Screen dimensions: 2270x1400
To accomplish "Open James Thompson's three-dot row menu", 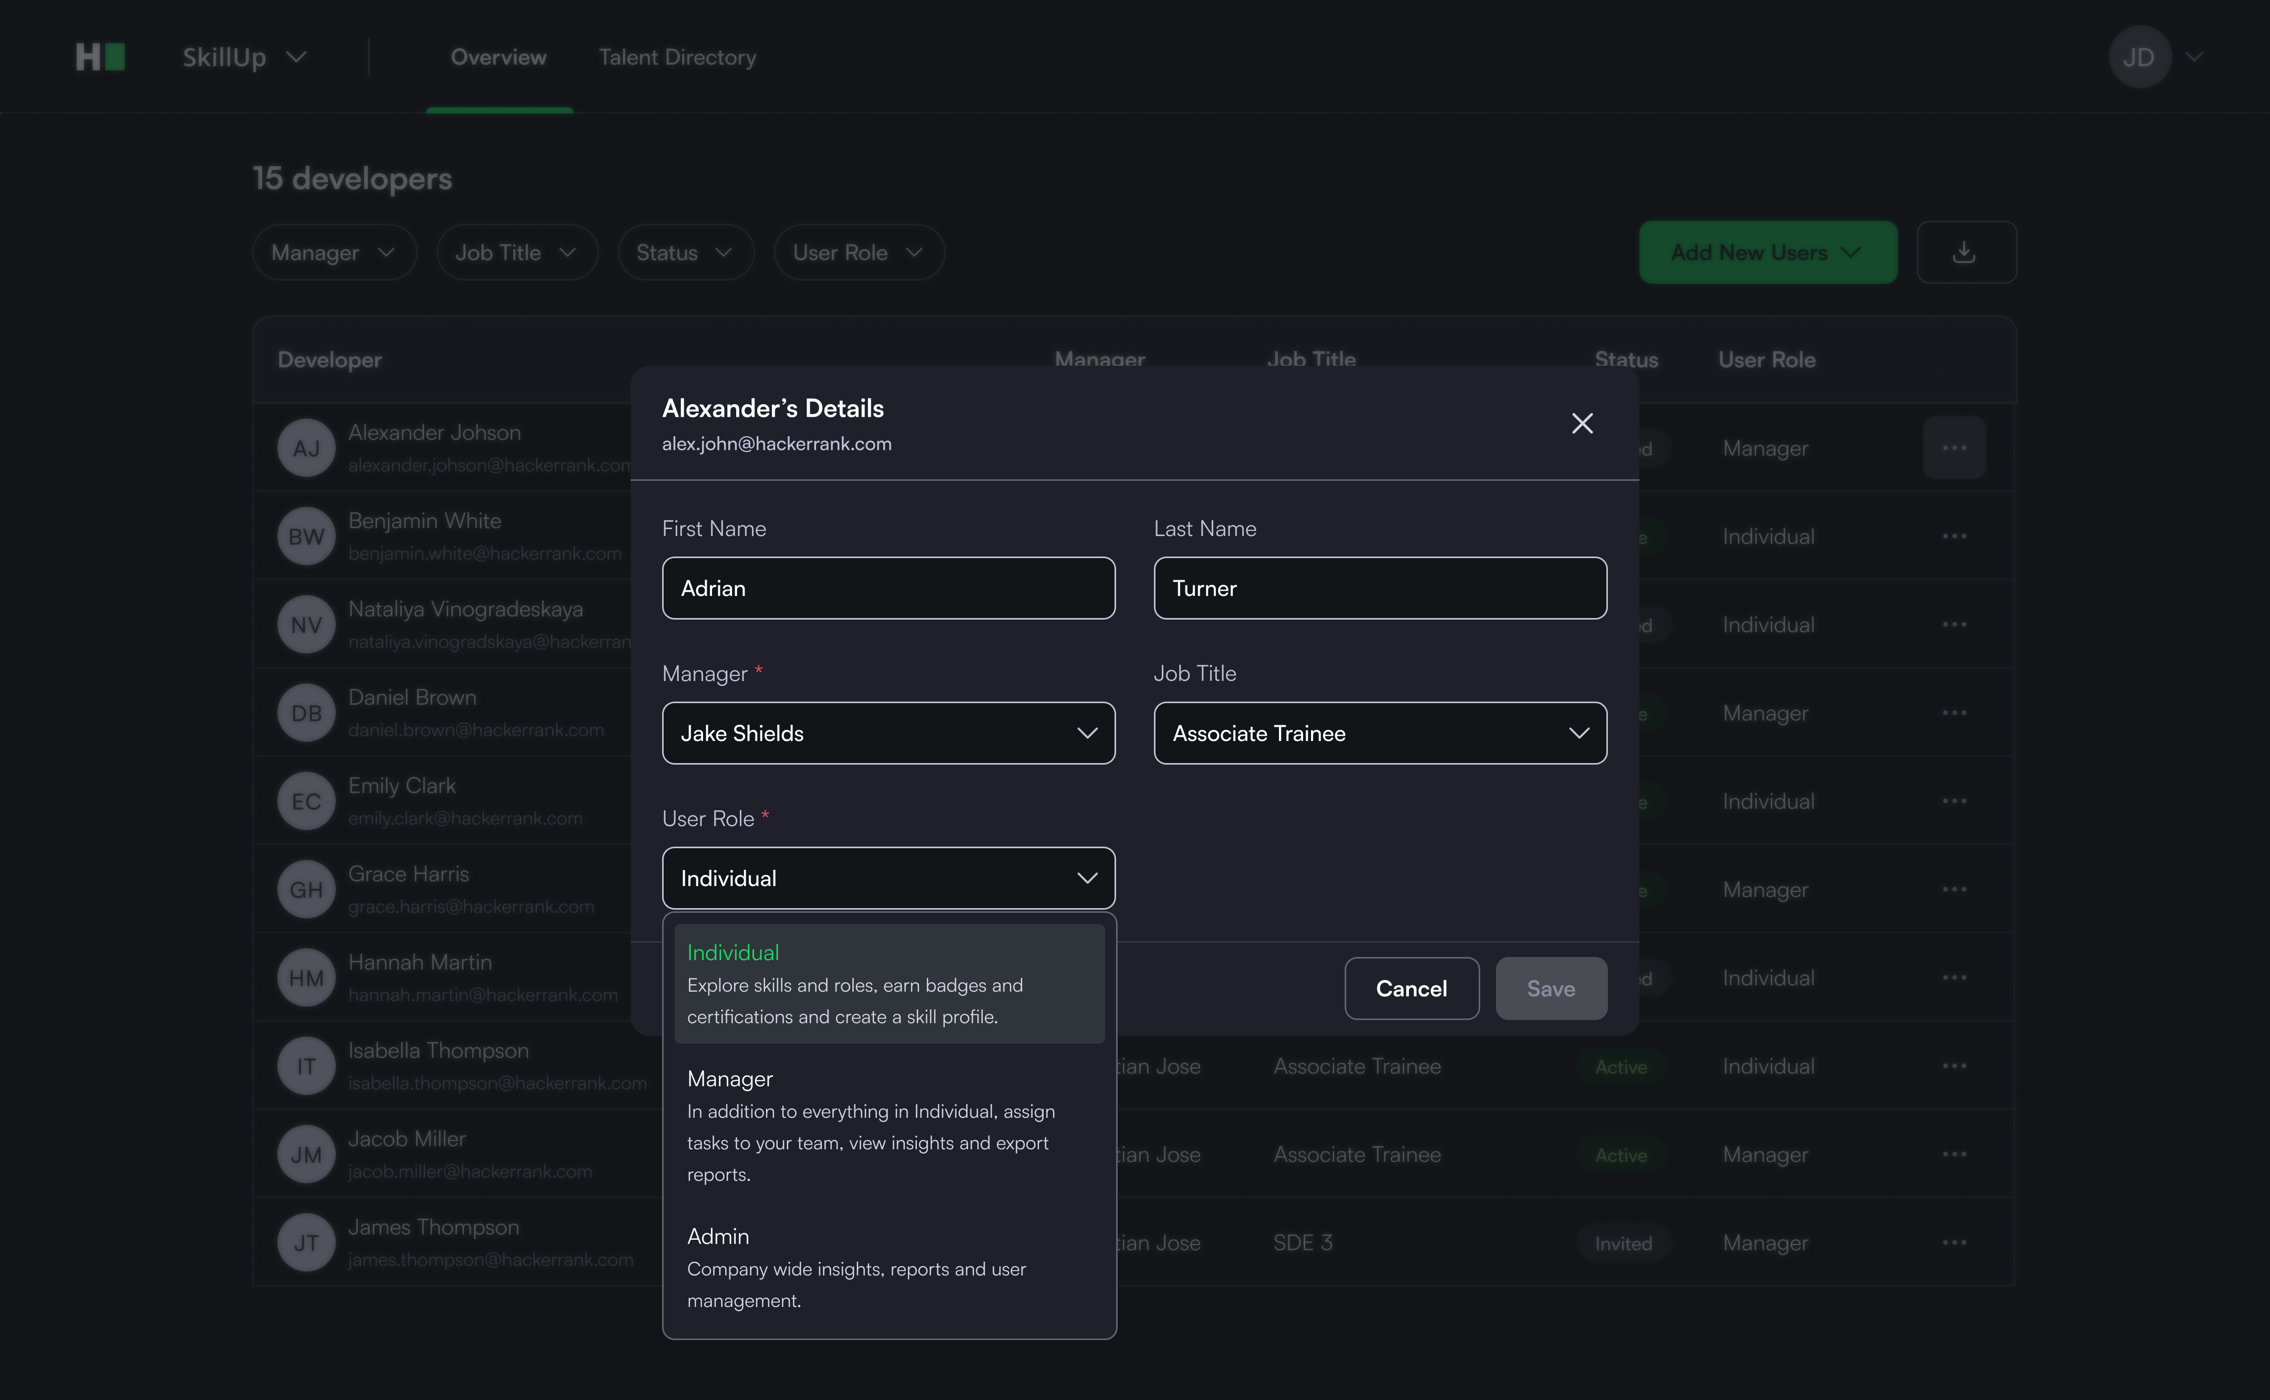I will 1953,1242.
